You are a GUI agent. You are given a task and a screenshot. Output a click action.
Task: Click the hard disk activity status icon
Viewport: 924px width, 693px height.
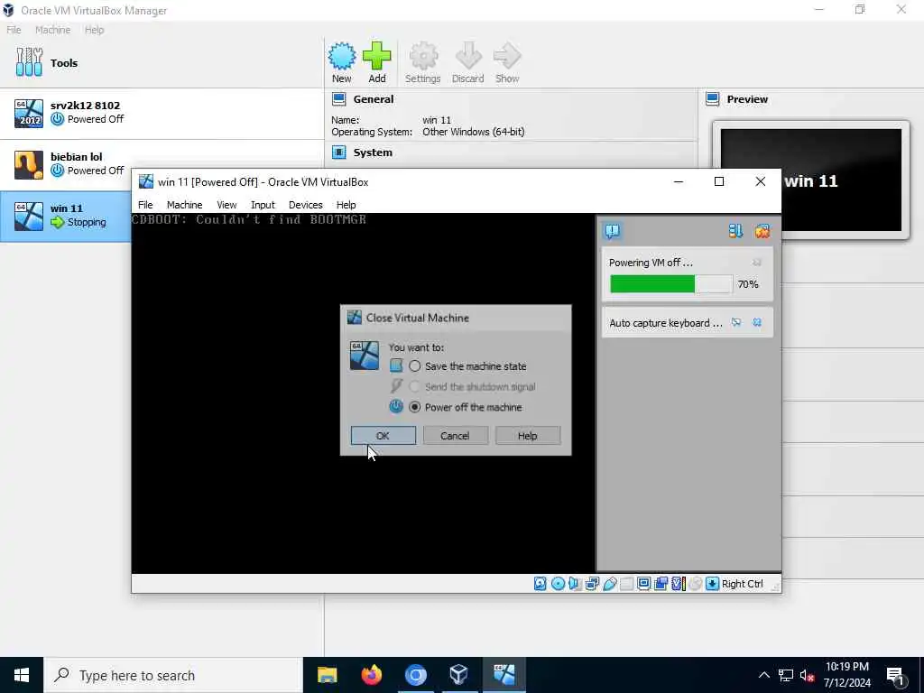pyautogui.click(x=540, y=584)
